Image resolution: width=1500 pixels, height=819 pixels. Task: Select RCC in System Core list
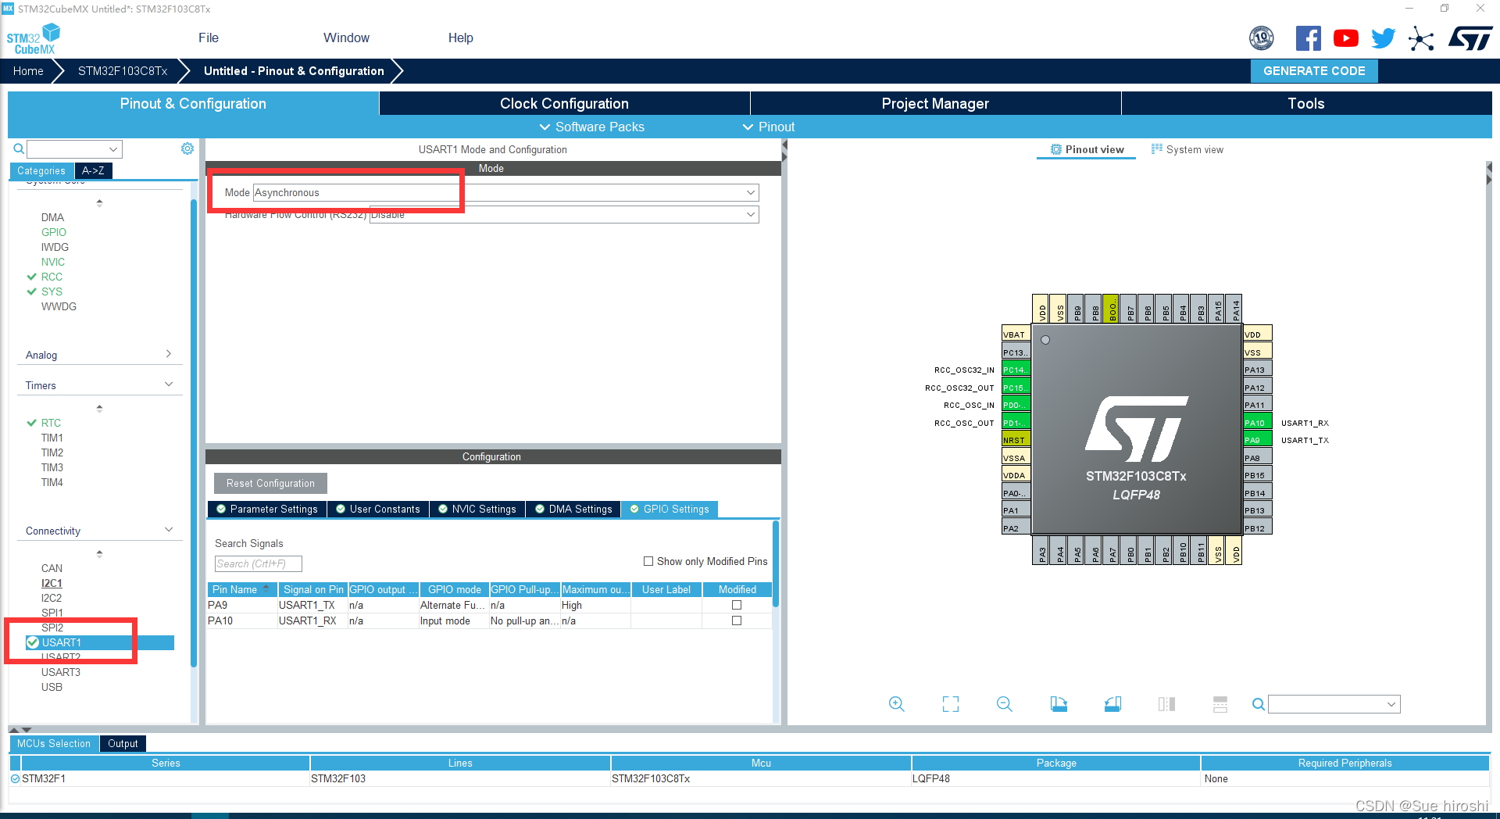click(52, 277)
